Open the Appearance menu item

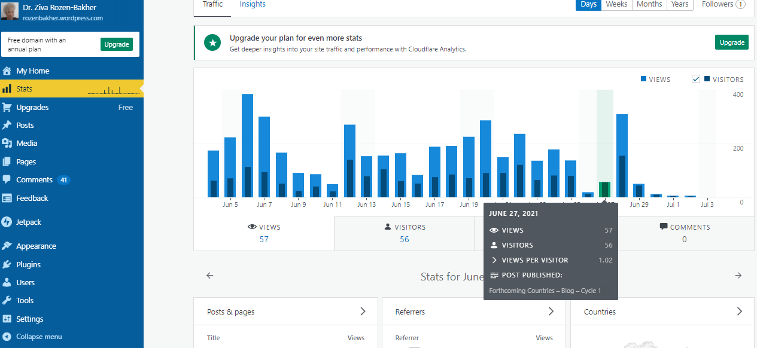72,246
